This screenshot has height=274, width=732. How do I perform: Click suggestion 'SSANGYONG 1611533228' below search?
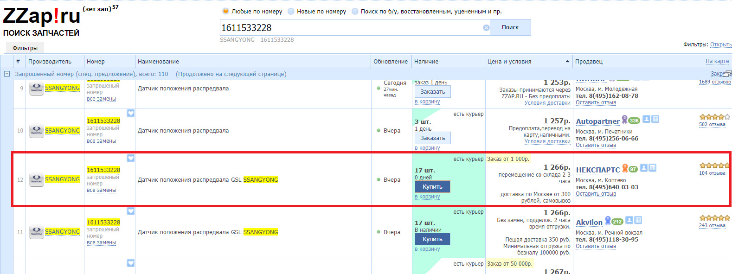tap(257, 40)
